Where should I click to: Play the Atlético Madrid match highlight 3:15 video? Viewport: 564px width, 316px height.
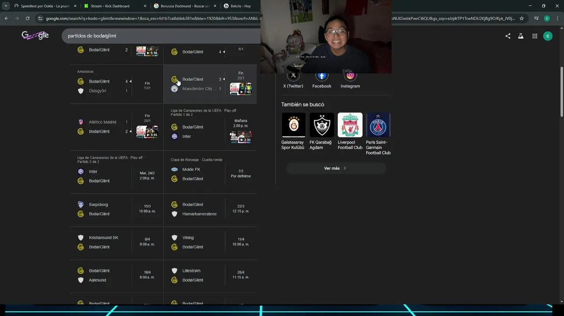147,132
